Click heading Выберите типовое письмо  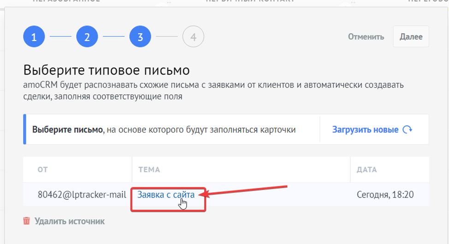(x=106, y=70)
